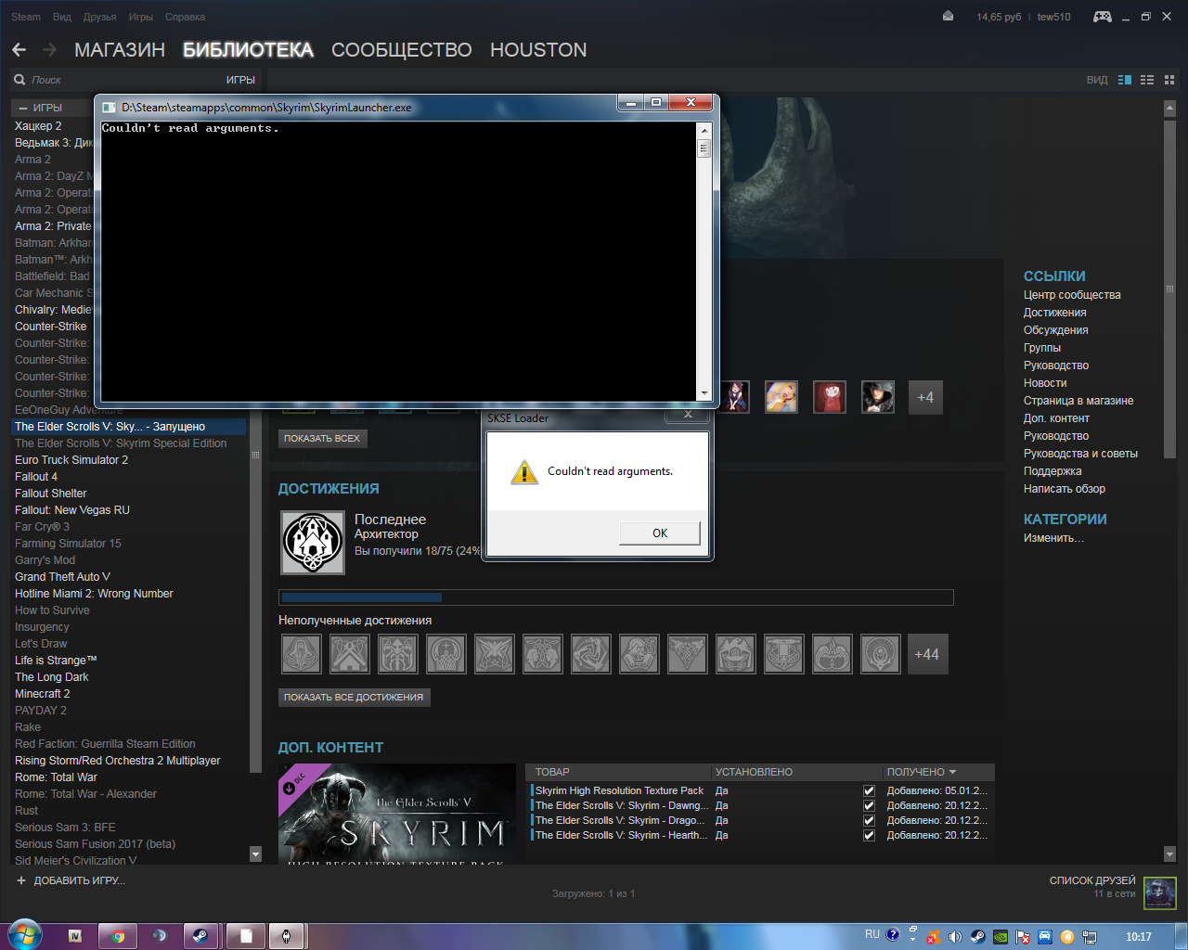Collapse the ИГРЫ games list category
Viewport: 1188px width, 950px height.
click(23, 108)
